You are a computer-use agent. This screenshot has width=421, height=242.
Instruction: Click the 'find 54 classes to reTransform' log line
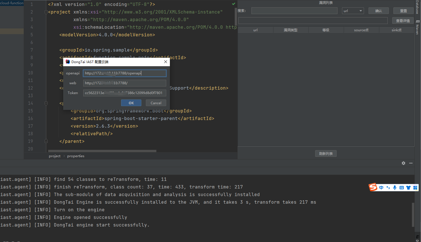pos(84,179)
